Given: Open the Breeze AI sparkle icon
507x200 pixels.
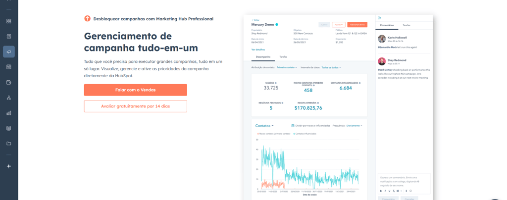Looking at the screenshot, I should [9, 166].
